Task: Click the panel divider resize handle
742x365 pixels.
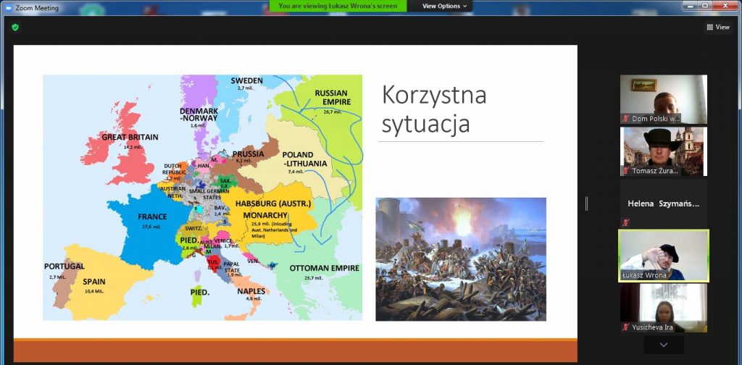Action: pyautogui.click(x=586, y=204)
